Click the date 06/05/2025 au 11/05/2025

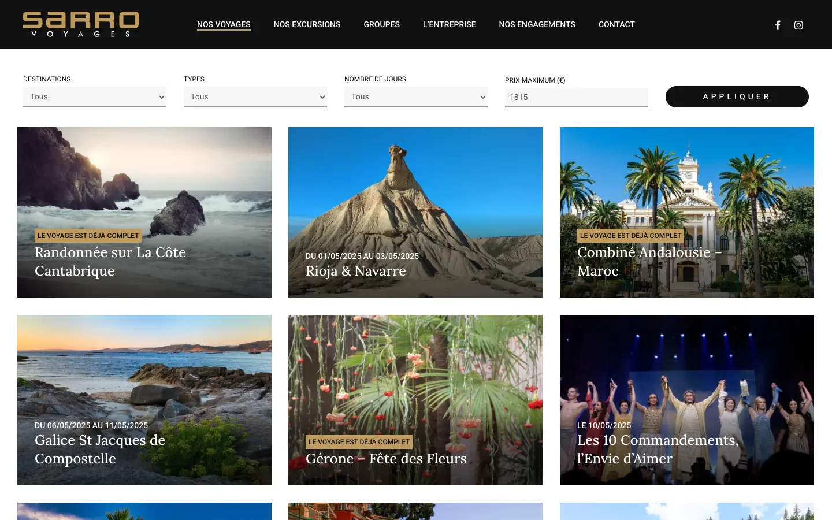click(91, 425)
